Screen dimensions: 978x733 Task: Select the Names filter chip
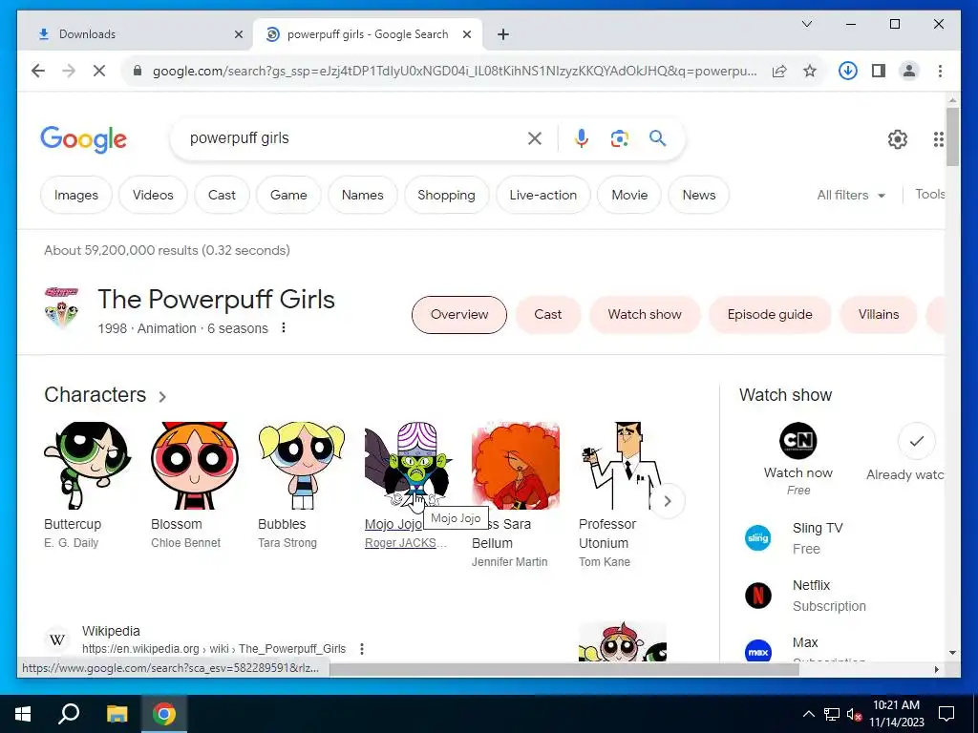pyautogui.click(x=362, y=195)
